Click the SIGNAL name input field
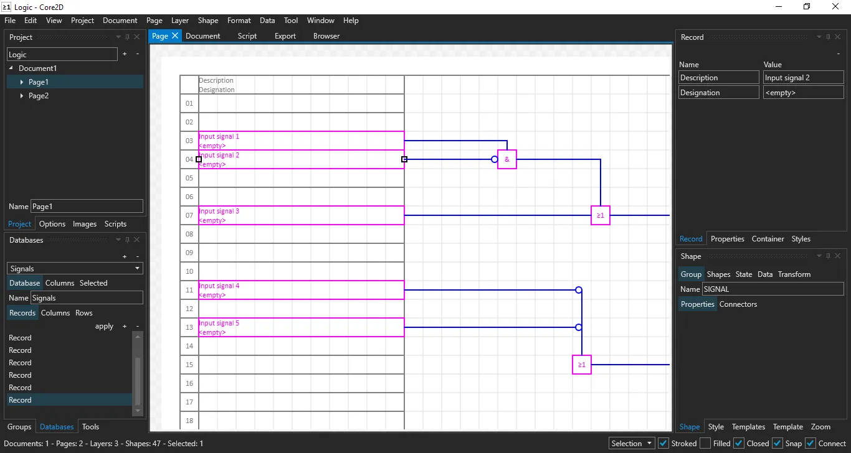Viewport: 851px width, 453px height. (x=773, y=289)
